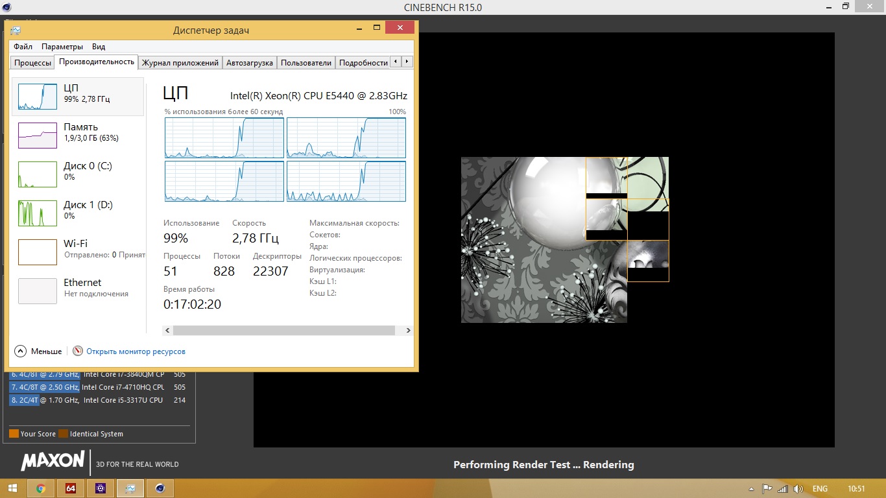Click the Task Manager title bar icon
Screen dimensions: 886x498
tap(16, 30)
